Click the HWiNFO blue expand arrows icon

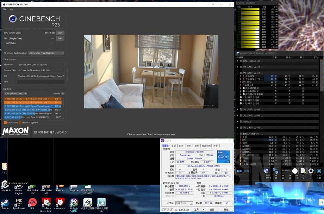240,171
